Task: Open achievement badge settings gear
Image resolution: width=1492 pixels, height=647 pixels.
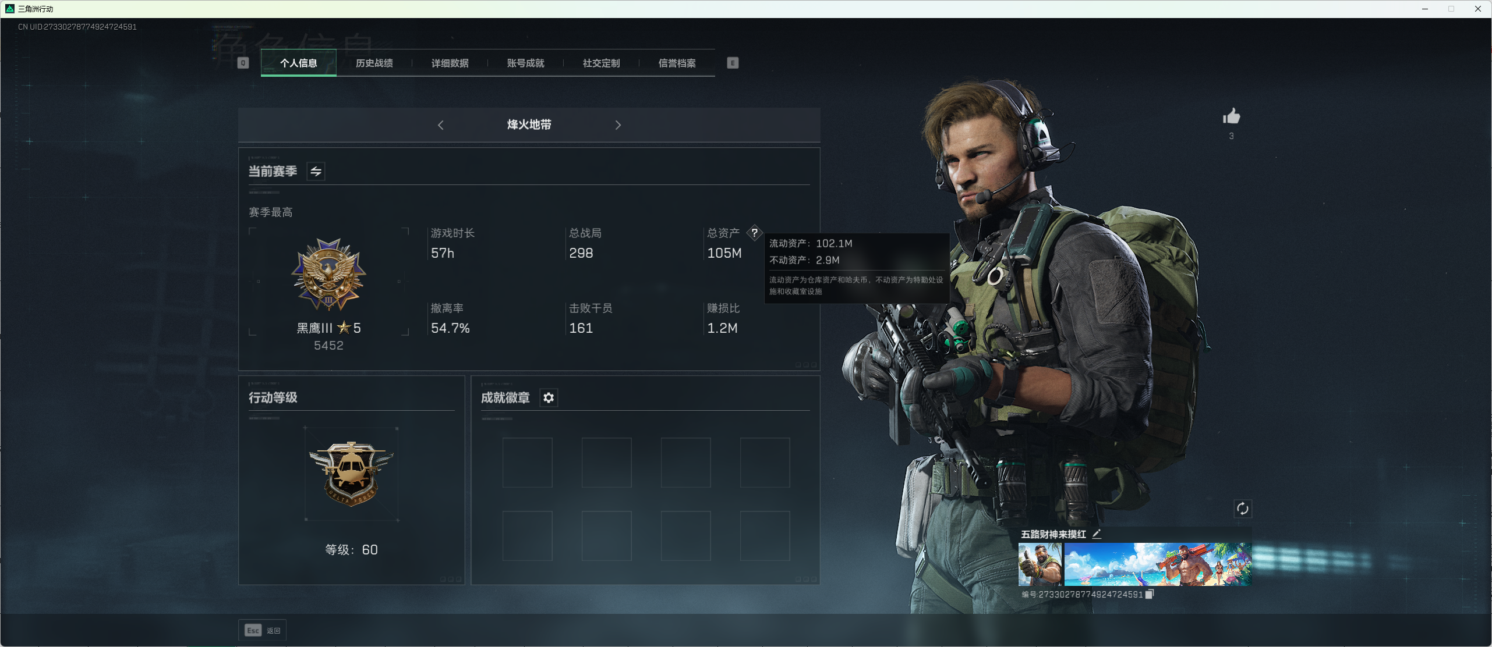Action: pos(549,398)
